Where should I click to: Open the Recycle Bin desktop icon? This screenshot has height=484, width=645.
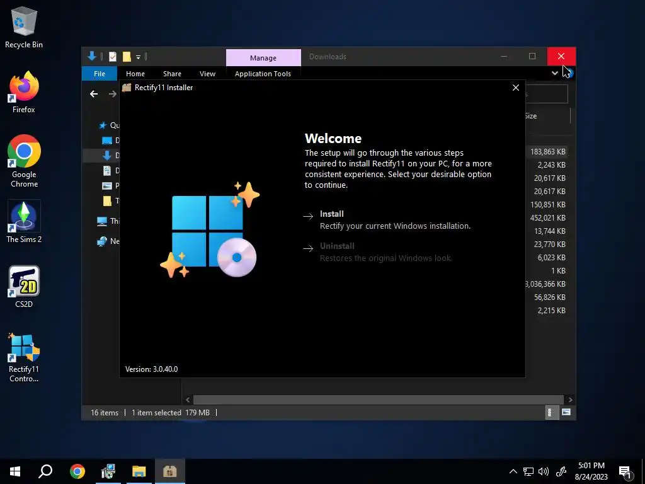coord(24,28)
